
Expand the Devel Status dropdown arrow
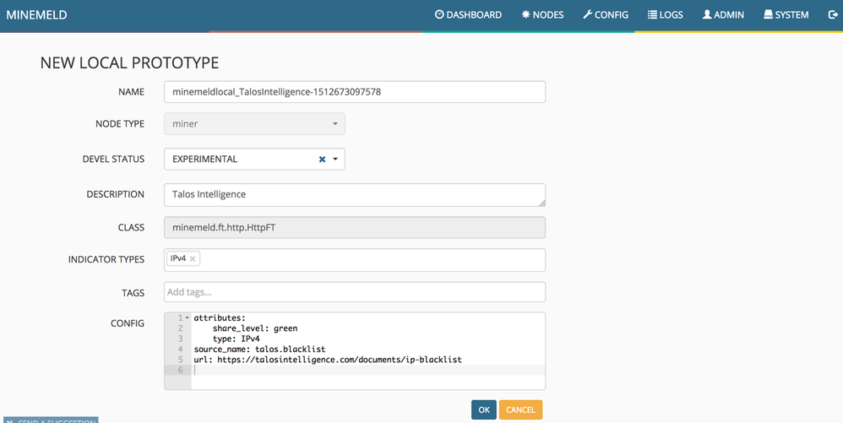coord(335,160)
